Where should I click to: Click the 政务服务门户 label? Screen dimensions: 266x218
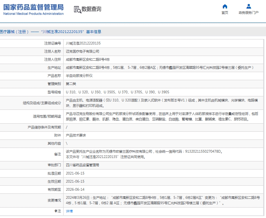[x=248, y=13]
